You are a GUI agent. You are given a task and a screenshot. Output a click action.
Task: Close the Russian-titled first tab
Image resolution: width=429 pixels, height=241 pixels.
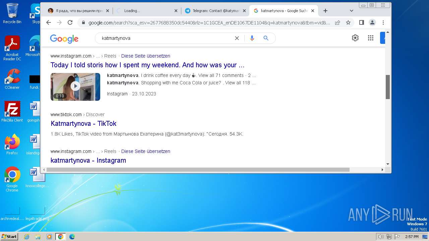(108, 11)
